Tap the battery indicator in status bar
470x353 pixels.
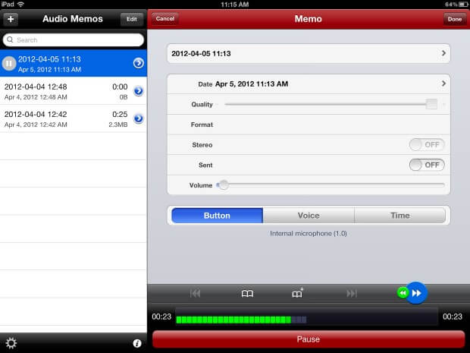coord(463,5)
